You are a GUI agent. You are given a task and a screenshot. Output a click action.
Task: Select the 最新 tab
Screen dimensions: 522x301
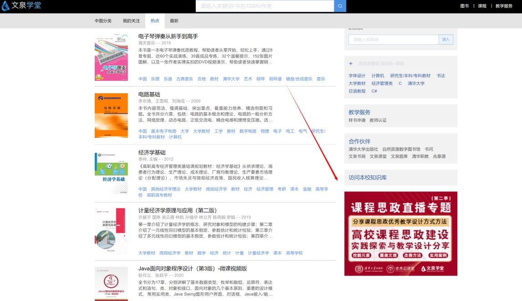click(x=174, y=21)
